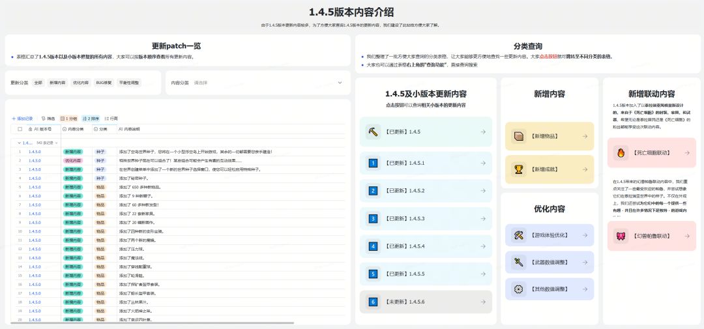Toggle the select-all checkbox in table header

point(20,129)
